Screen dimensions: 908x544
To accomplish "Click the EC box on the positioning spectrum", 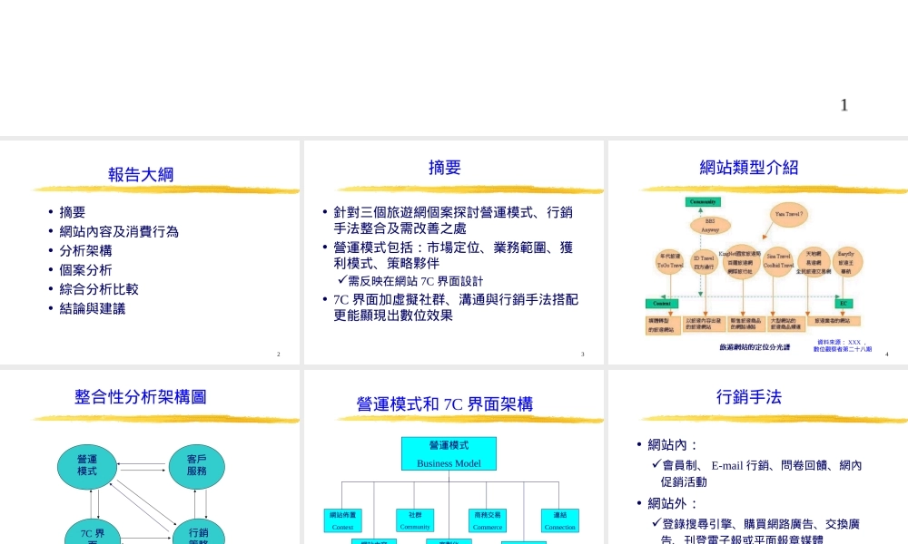I will 843,303.
